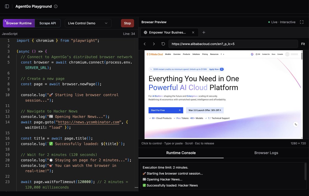Open the Solutions menu on the webpage
Screen dimensions: 309x196
[196, 54]
